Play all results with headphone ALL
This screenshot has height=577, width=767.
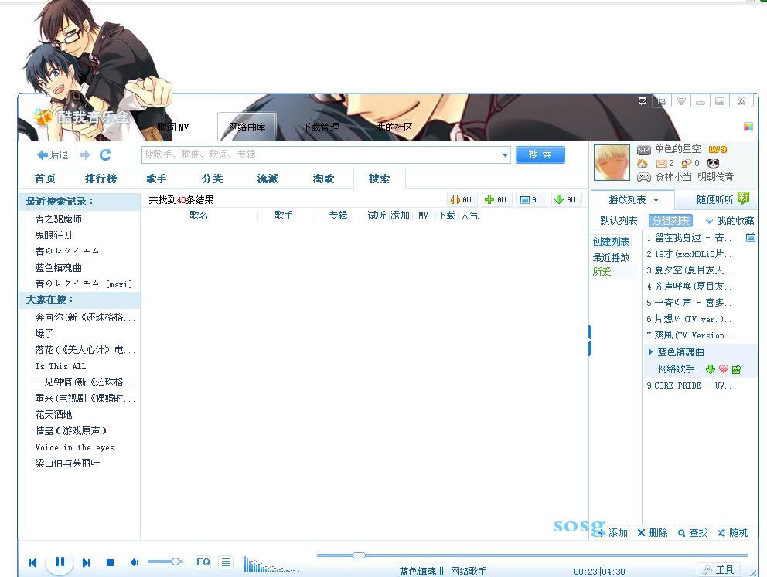tap(462, 199)
